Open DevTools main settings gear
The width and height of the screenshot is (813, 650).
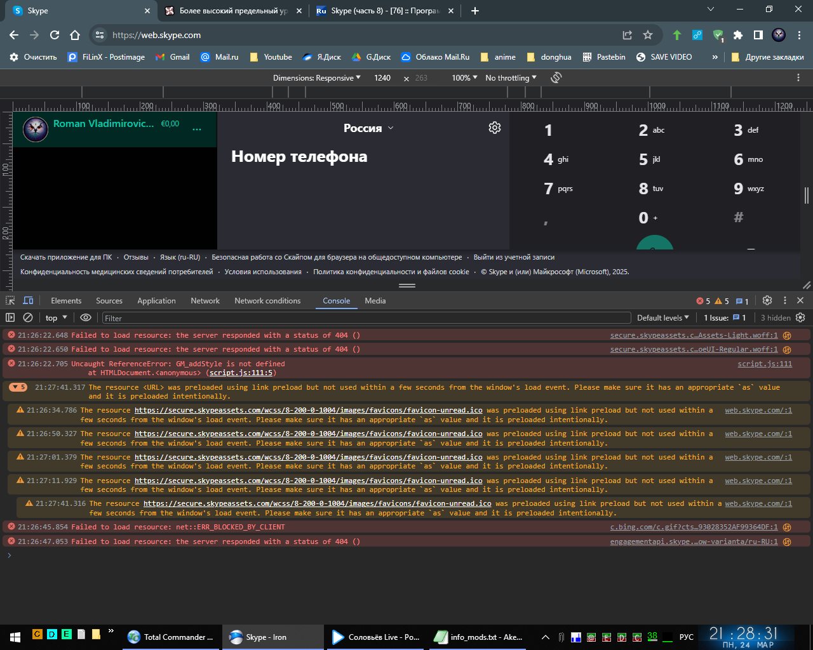click(767, 300)
